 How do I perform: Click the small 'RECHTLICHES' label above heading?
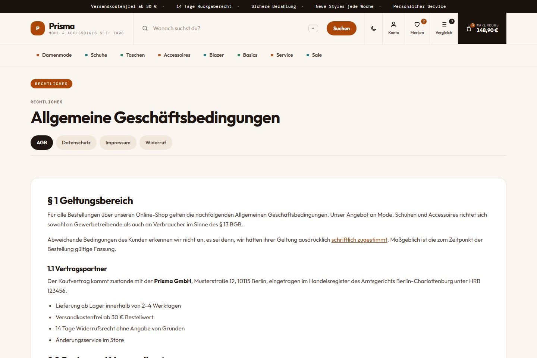click(x=47, y=102)
